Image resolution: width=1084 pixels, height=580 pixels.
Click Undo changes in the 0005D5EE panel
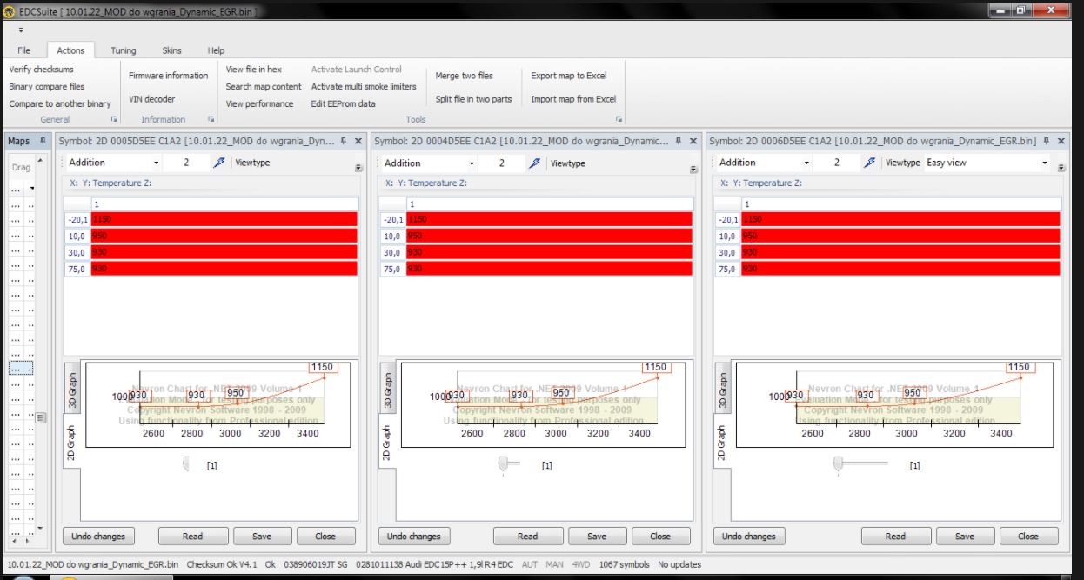tap(98, 536)
